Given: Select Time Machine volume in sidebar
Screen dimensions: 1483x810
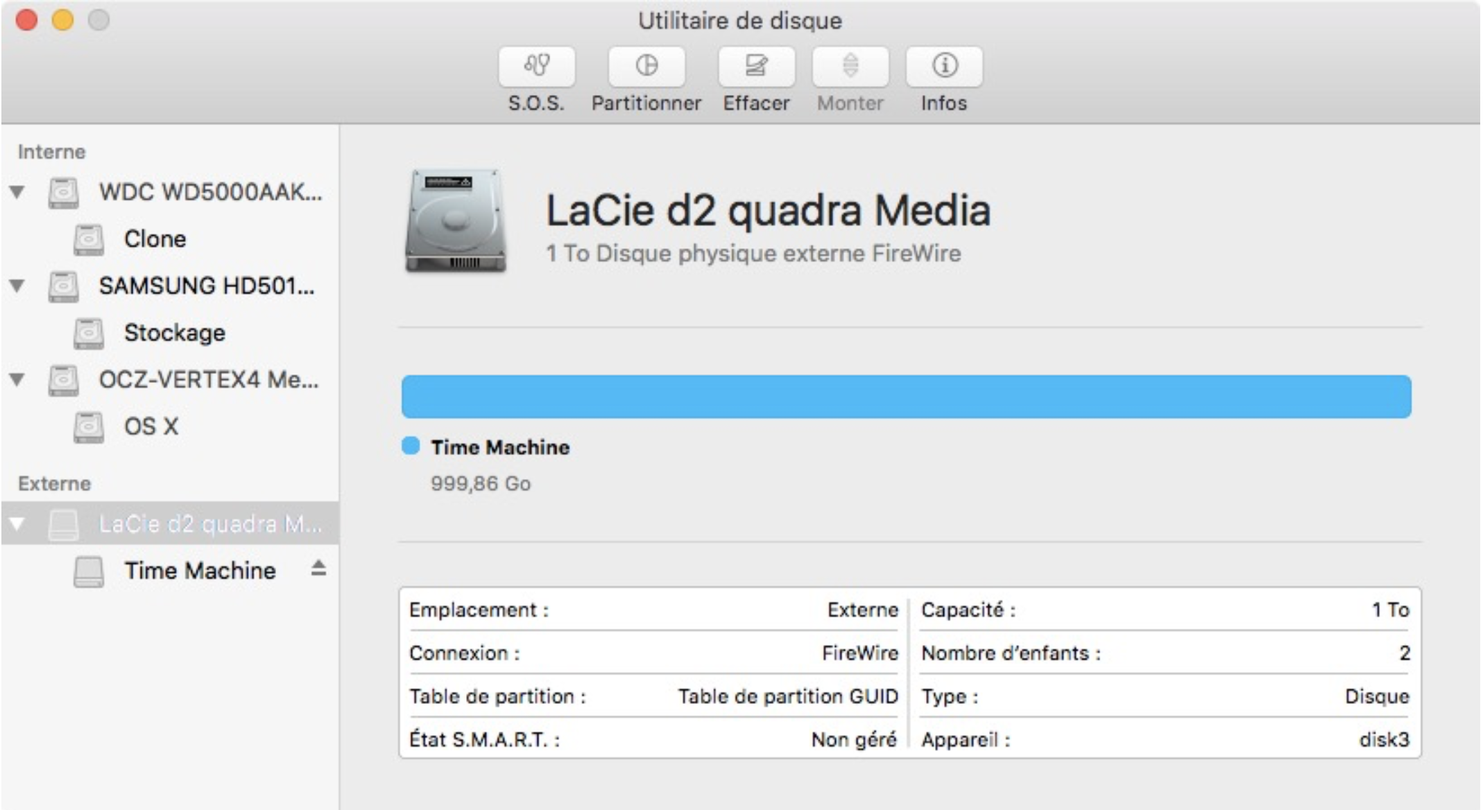Looking at the screenshot, I should click(x=200, y=571).
